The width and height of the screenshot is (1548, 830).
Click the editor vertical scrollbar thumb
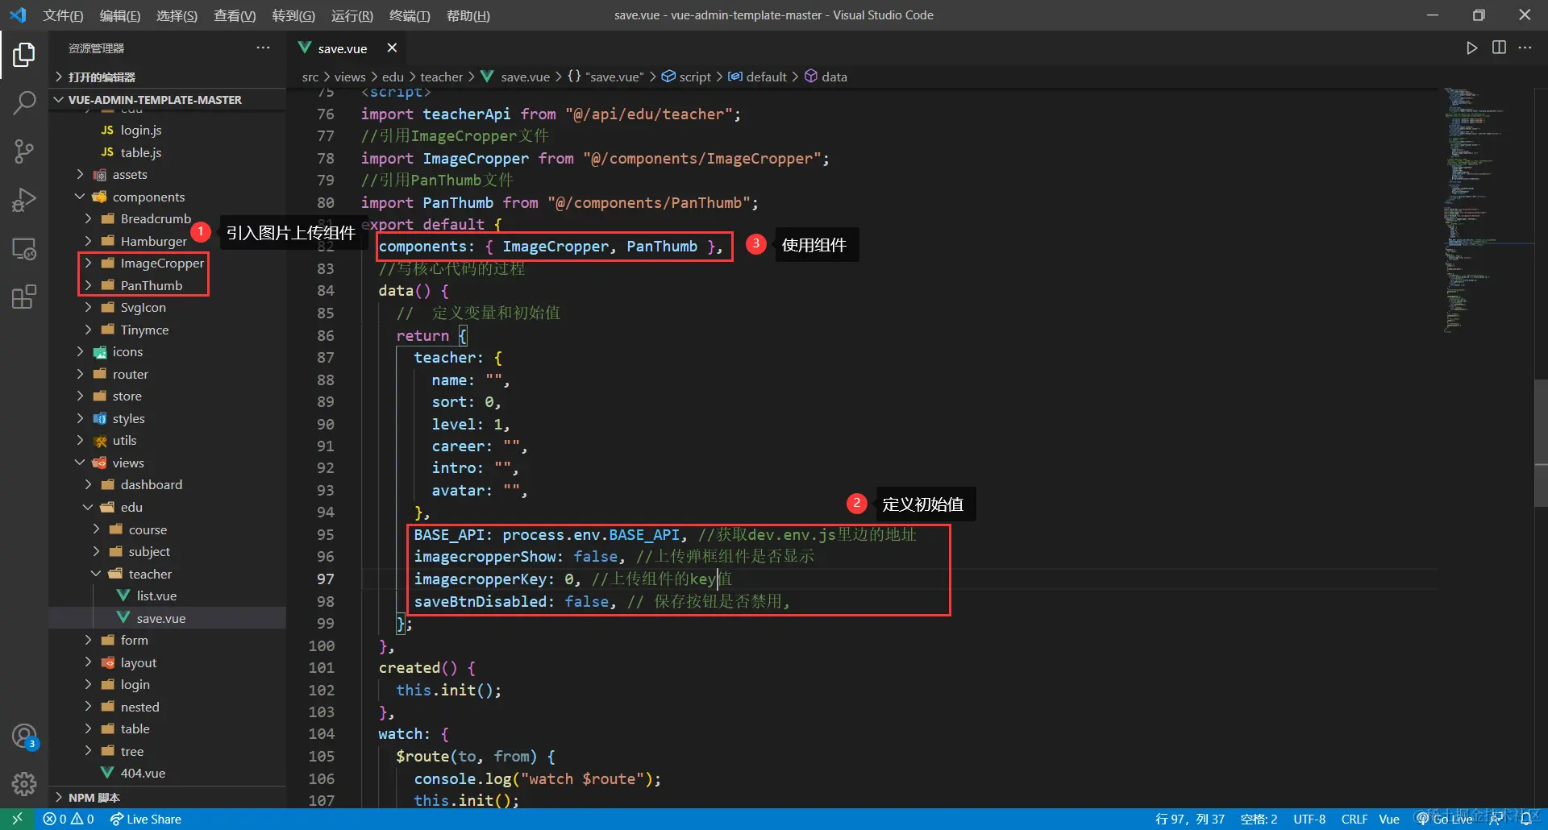1541,442
